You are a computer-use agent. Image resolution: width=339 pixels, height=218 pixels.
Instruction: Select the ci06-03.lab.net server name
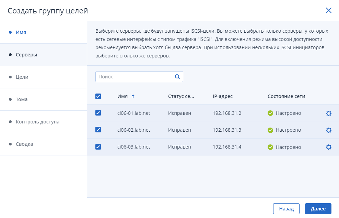click(x=133, y=147)
